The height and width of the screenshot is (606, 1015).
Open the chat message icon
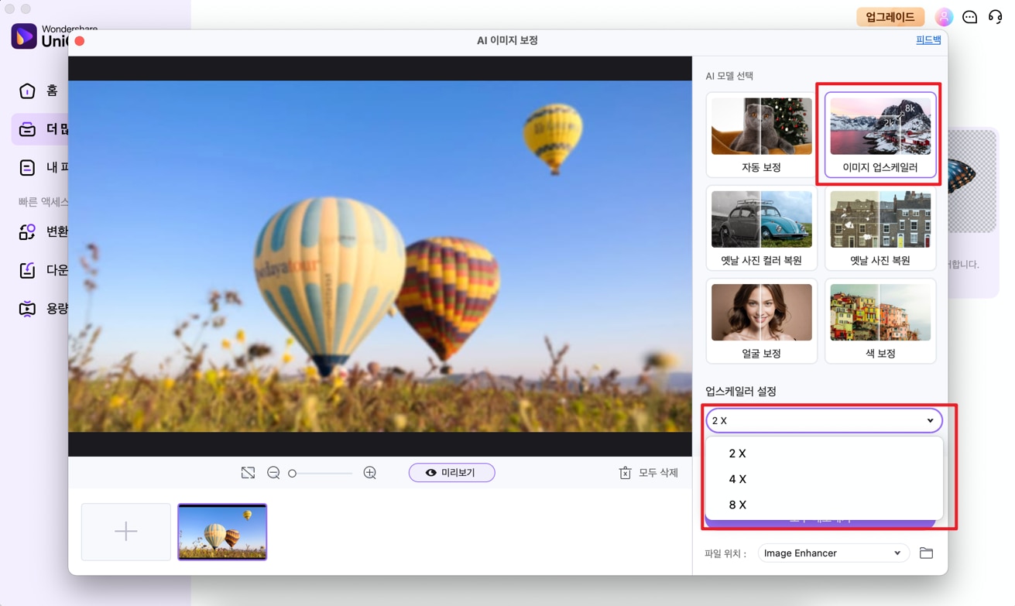tap(969, 17)
